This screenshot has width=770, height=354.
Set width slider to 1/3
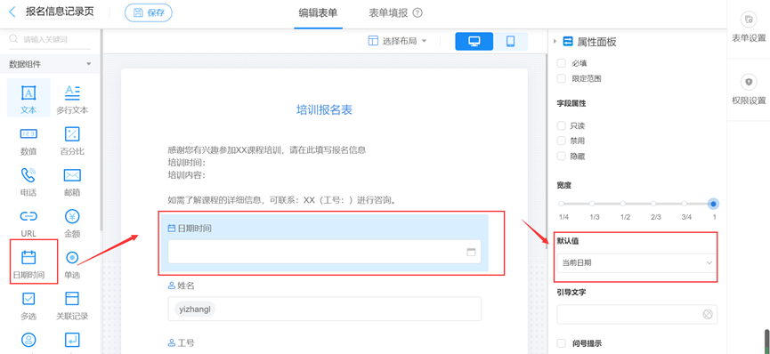[592, 204]
